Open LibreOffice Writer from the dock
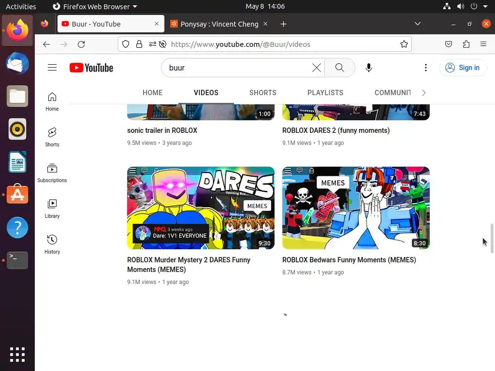This screenshot has height=371, width=495. coord(17,162)
